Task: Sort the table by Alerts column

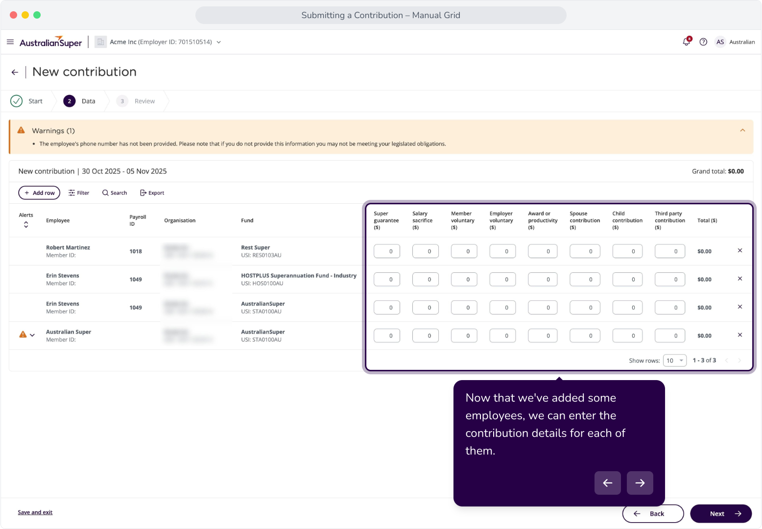Action: [x=26, y=224]
